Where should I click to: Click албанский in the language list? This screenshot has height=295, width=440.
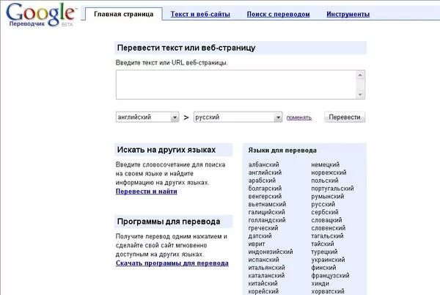264,164
